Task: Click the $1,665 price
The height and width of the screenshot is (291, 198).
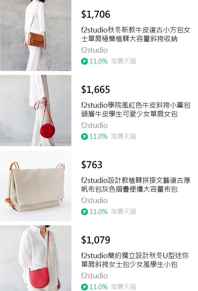Action: point(95,89)
